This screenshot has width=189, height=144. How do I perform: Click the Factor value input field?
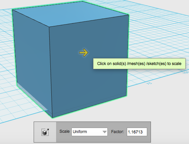(137, 132)
